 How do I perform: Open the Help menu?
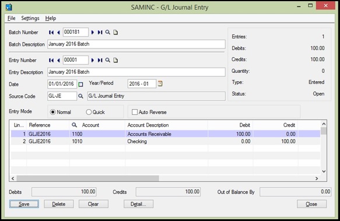pyautogui.click(x=51, y=18)
